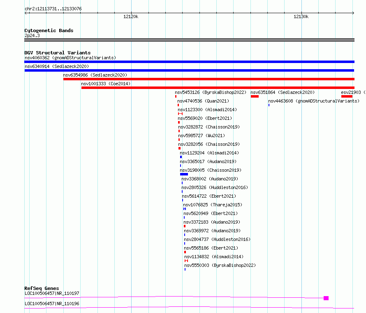Click the nsv4060362 (gnomADStructuralVariants) label

coord(70,58)
